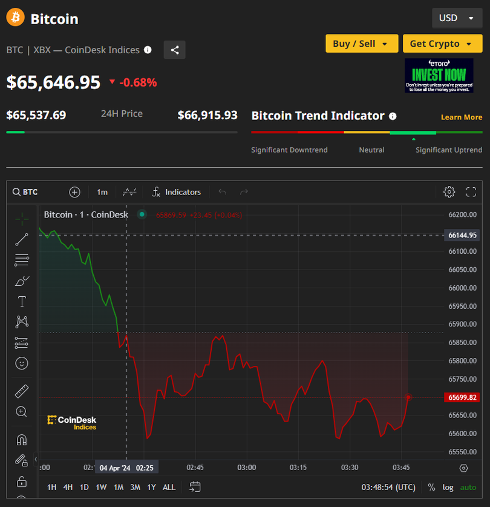Toggle auto scale on the chart
Screen dimensions: 490x507
pyautogui.click(x=468, y=487)
